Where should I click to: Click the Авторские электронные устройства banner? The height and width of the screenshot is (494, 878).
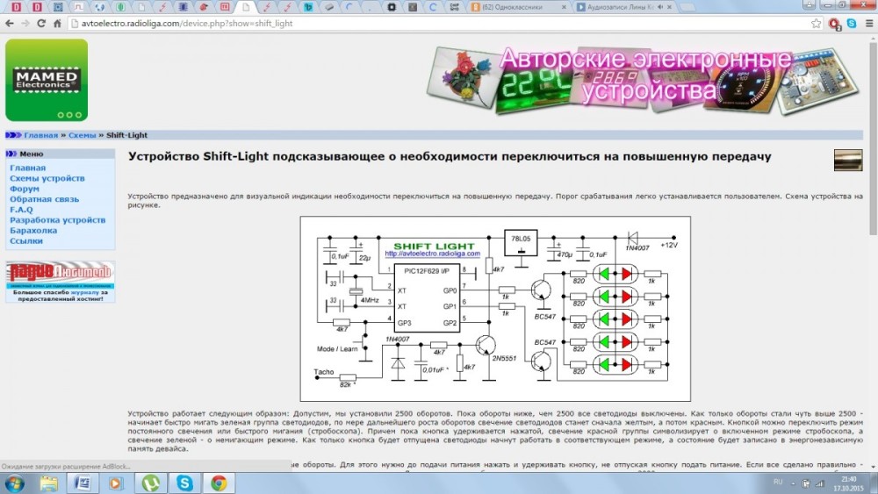tap(643, 81)
